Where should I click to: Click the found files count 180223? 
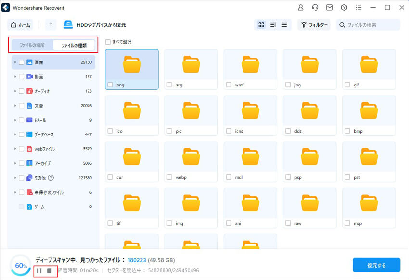(x=137, y=260)
